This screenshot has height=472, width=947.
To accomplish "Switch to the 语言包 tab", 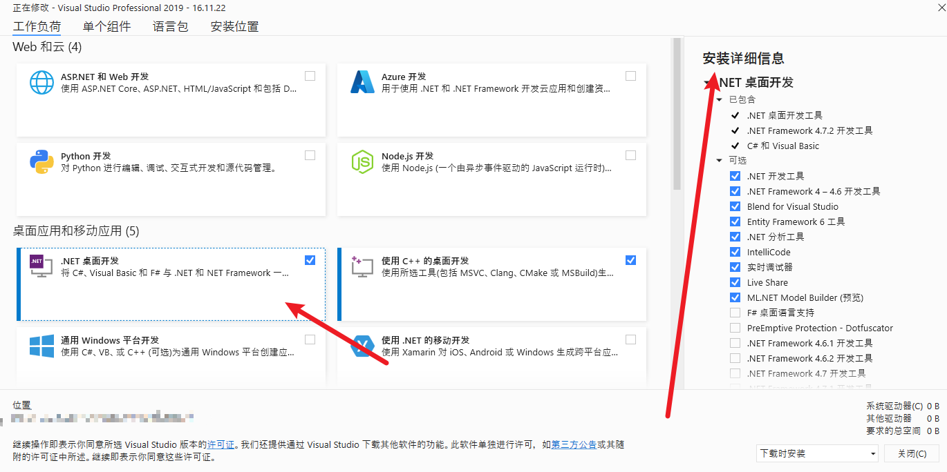I will tap(171, 27).
